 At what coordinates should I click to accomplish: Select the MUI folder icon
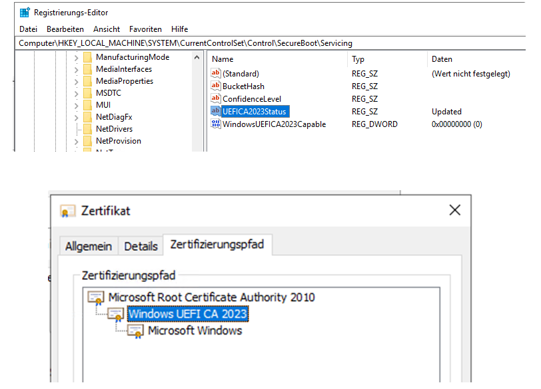point(88,105)
